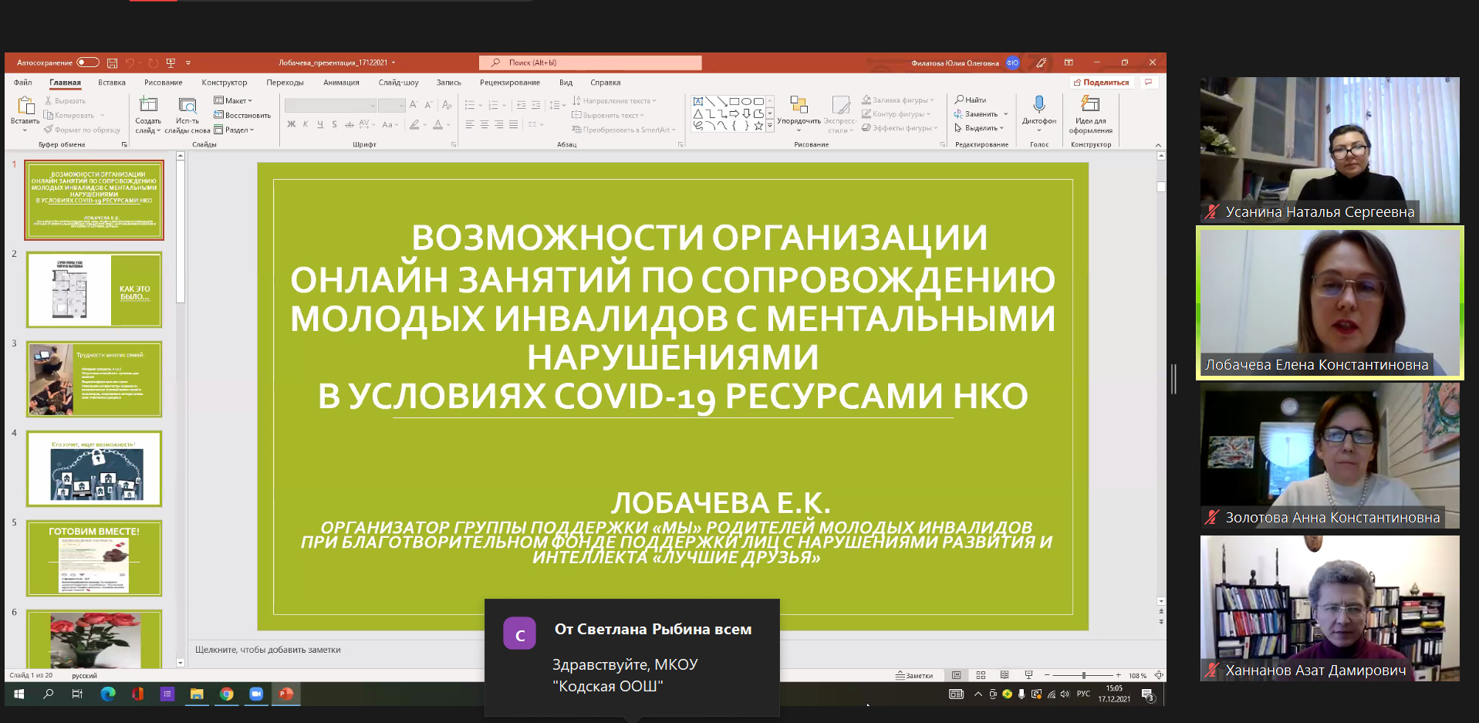Click the Undo arrow icon
This screenshot has height=723, width=1479.
(x=130, y=63)
